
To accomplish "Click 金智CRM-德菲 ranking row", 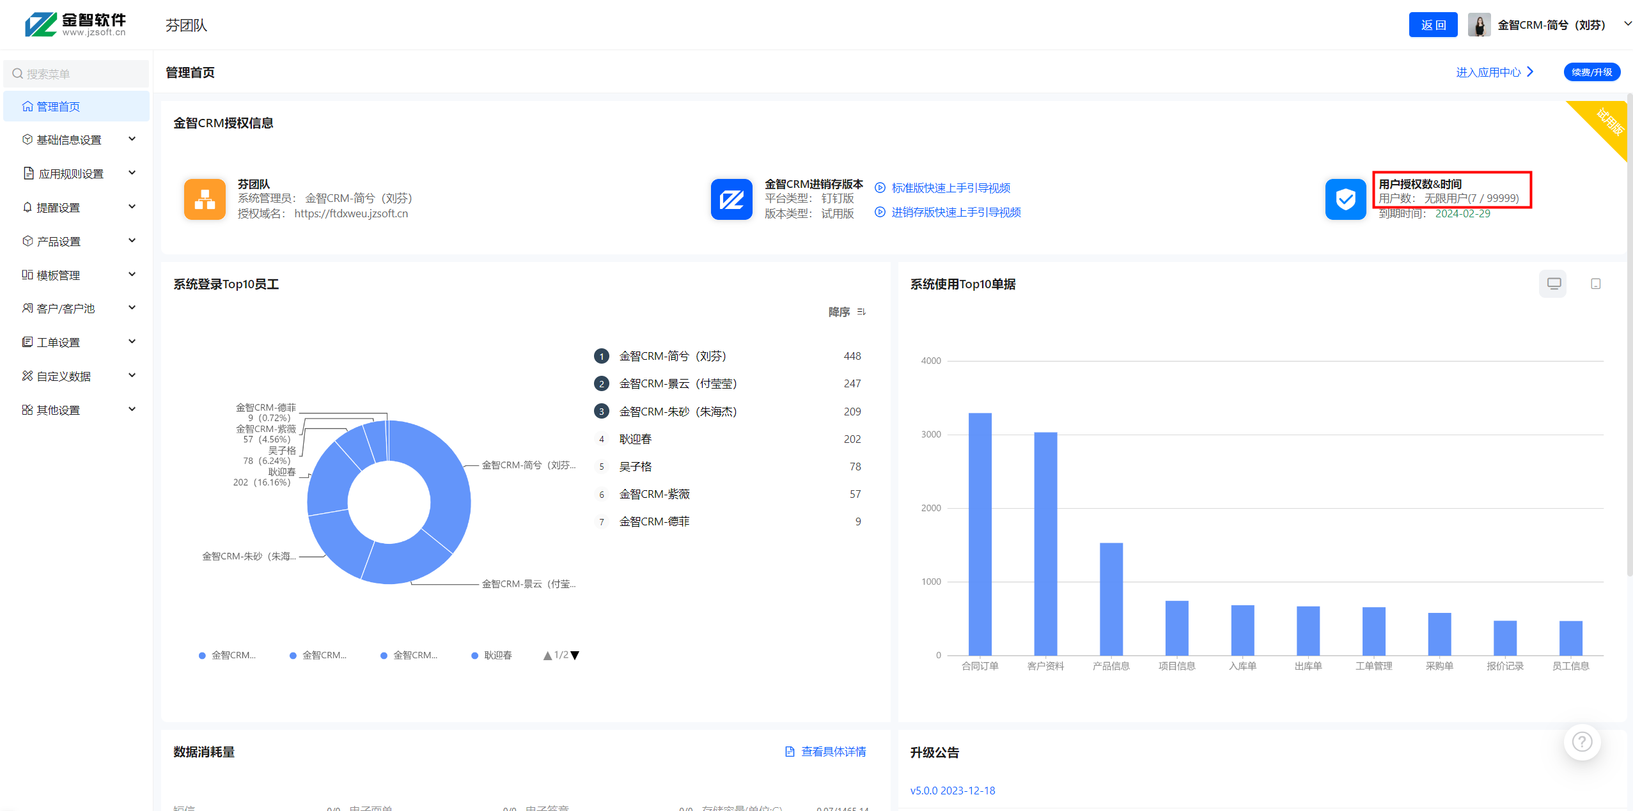I will (x=728, y=521).
